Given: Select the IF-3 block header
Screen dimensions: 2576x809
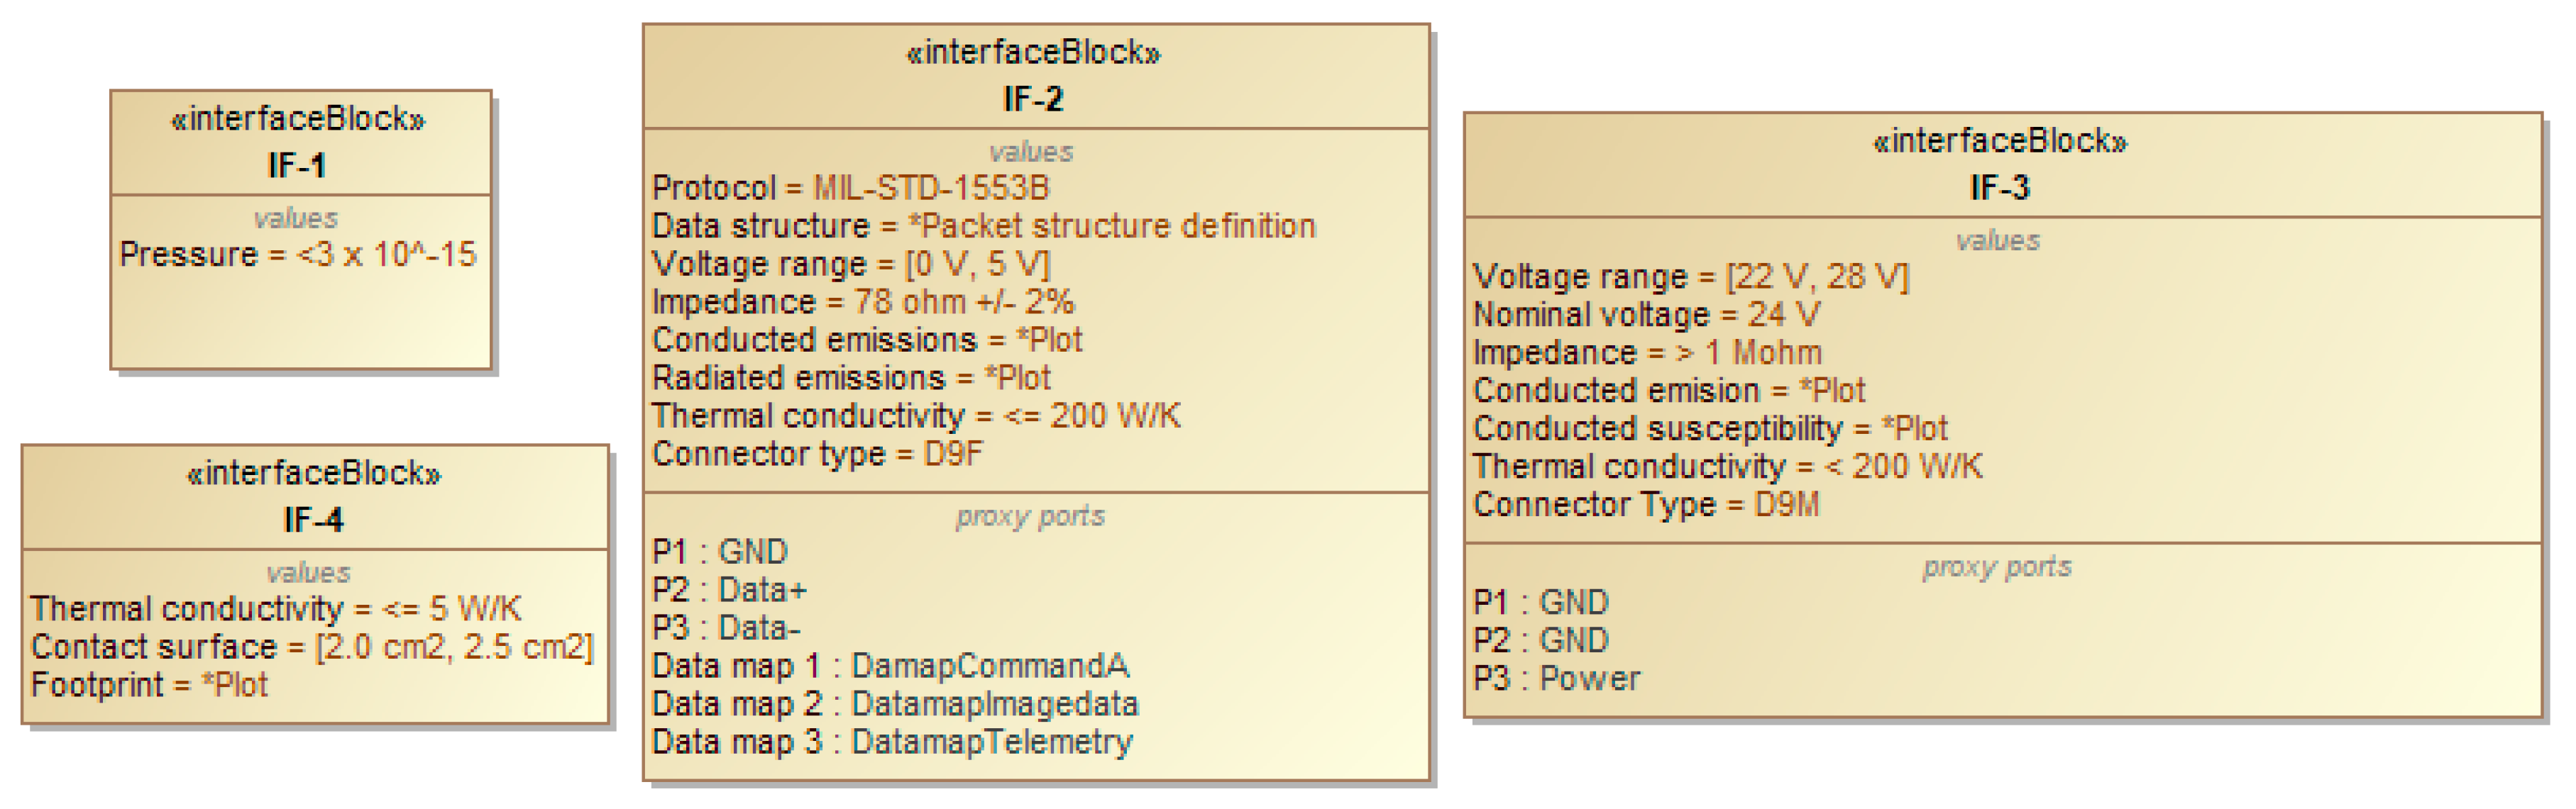Looking at the screenshot, I should tap(2000, 186).
